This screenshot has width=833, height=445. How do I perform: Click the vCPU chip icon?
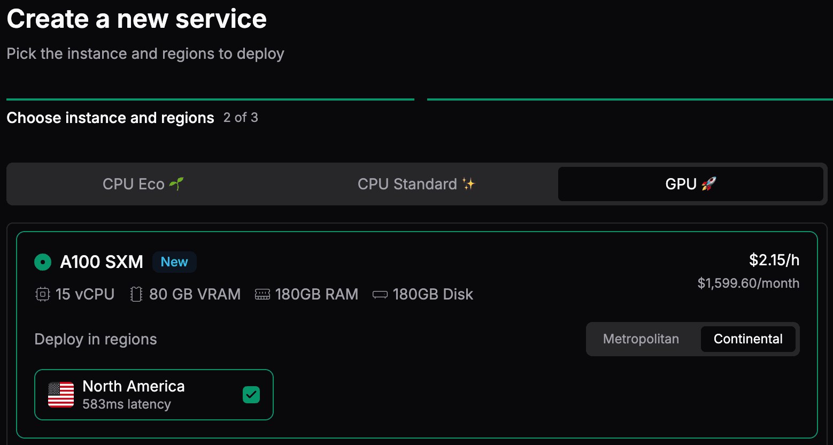click(42, 294)
